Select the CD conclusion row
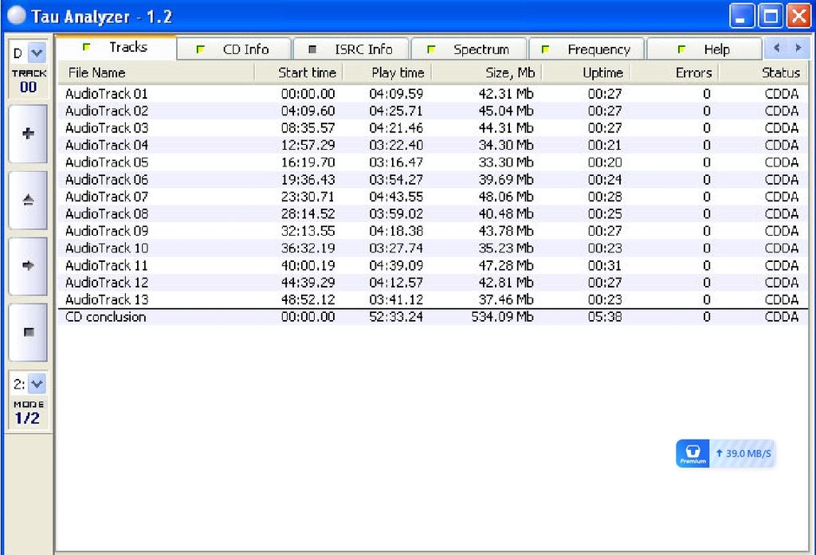Image resolution: width=816 pixels, height=555 pixels. (433, 317)
